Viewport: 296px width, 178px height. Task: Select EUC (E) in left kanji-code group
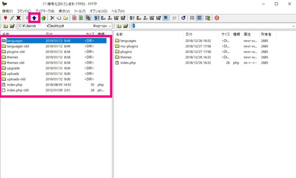tap(103, 18)
